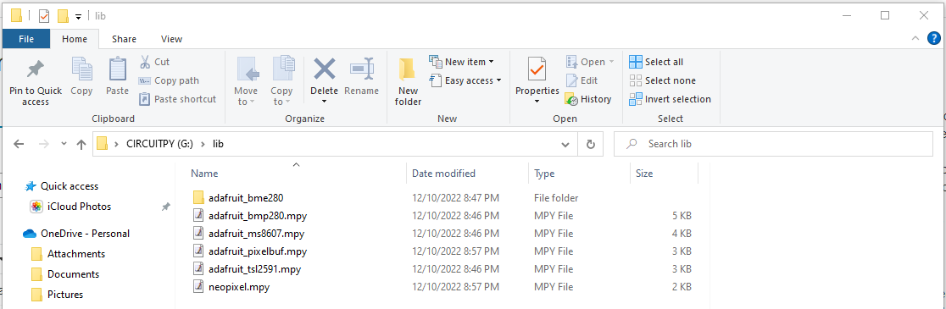Image resolution: width=946 pixels, height=309 pixels.
Task: Switch to the Home ribbon tab
Action: (75, 39)
